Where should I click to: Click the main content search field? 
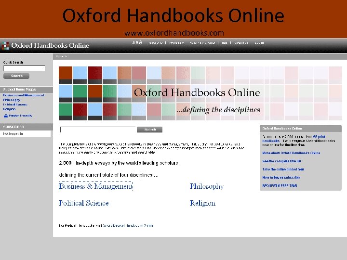[97, 130]
